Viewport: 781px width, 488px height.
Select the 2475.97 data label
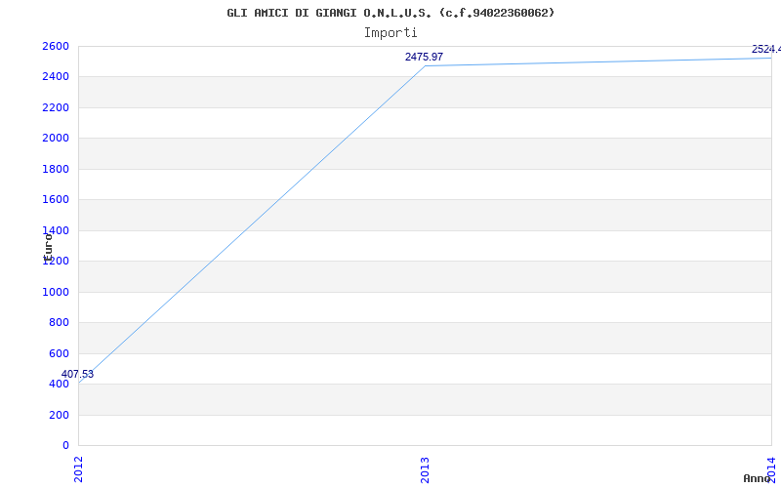click(424, 57)
